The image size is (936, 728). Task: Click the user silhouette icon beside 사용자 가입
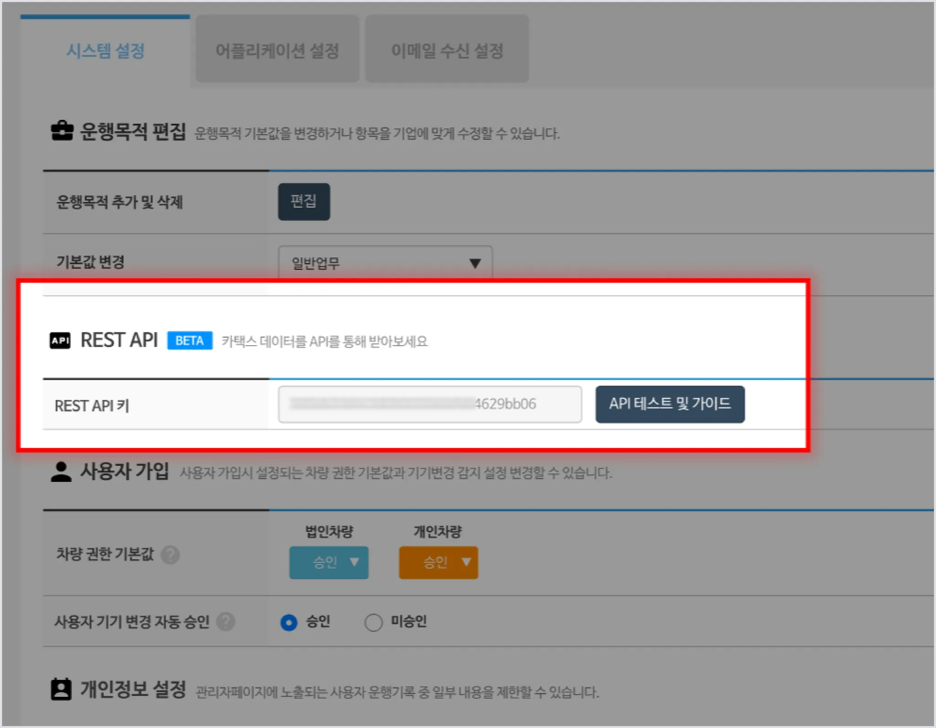(x=61, y=472)
